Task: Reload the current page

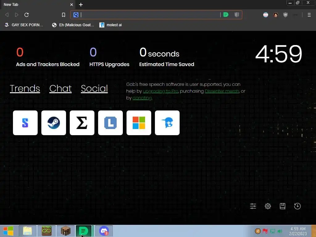Action: click(27, 15)
